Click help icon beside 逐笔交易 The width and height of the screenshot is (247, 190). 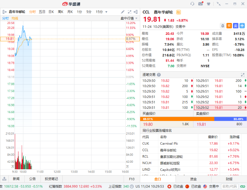click(159, 75)
